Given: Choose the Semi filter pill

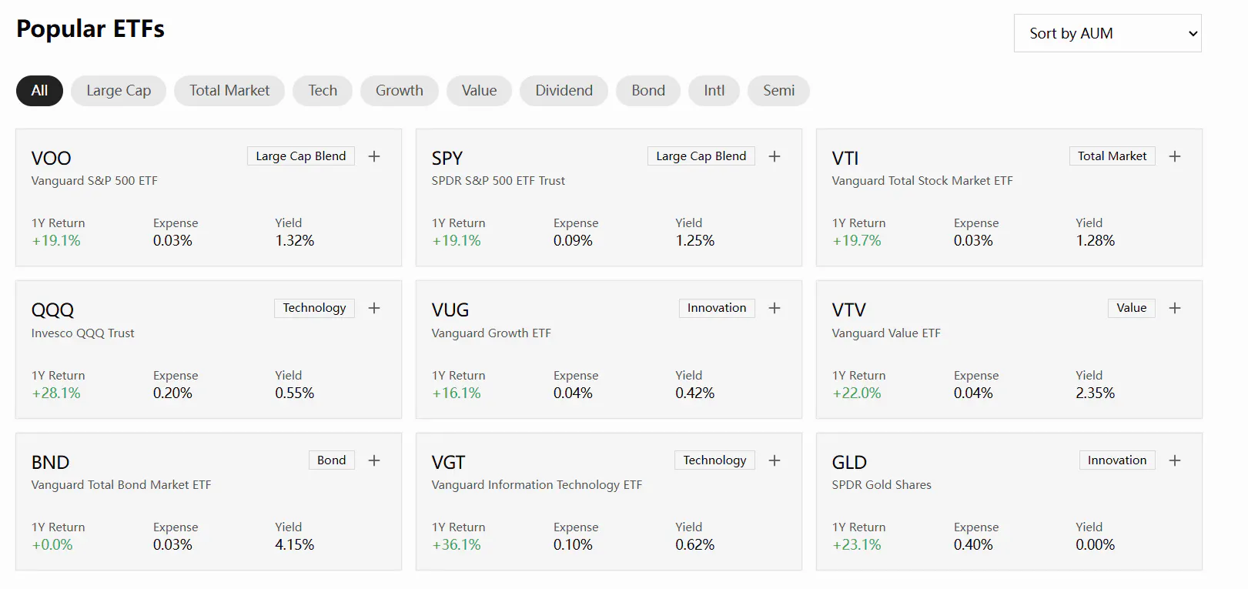Looking at the screenshot, I should [778, 91].
